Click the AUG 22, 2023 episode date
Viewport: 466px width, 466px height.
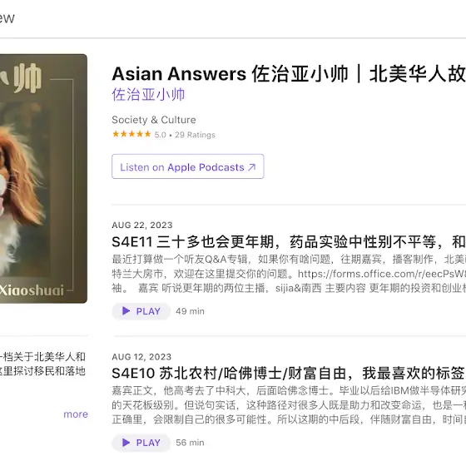(142, 225)
